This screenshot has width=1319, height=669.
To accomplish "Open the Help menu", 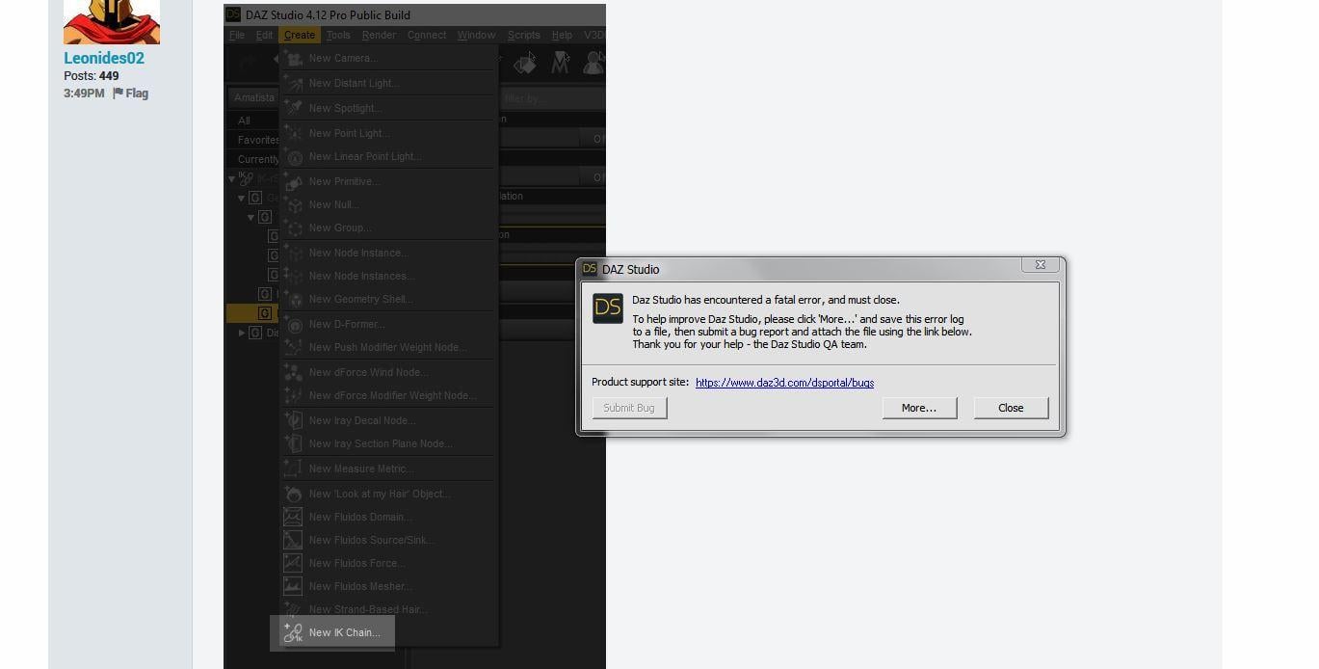I will (x=562, y=35).
